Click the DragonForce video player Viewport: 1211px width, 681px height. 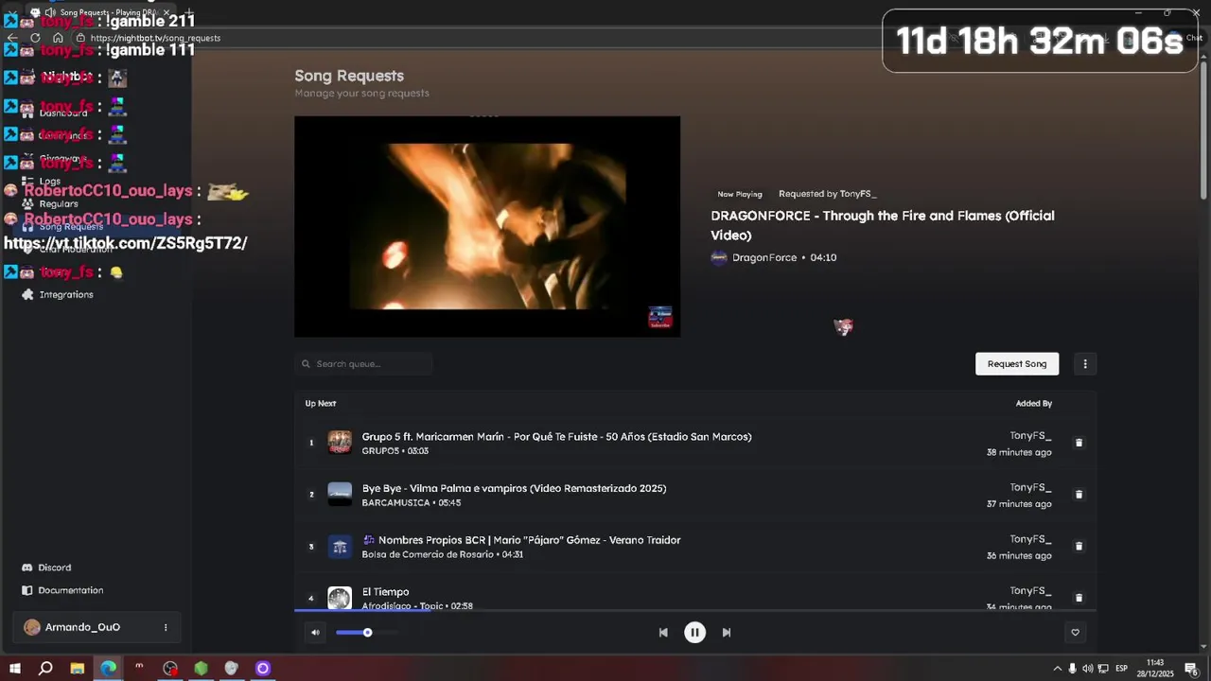[x=487, y=226]
